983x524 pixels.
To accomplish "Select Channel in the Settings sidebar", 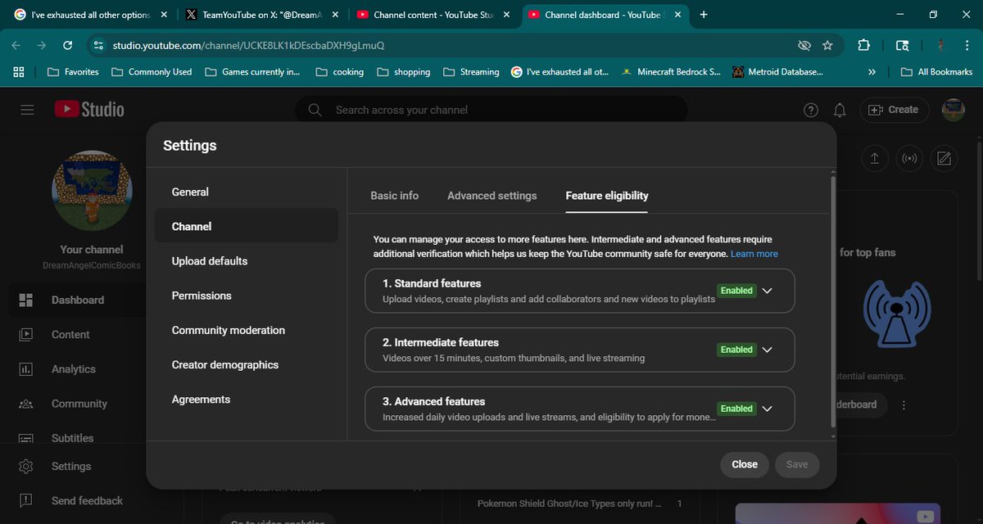I will pos(246,226).
